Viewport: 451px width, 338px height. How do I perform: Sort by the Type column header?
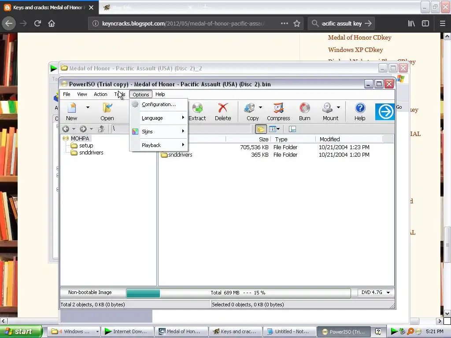coord(293,139)
